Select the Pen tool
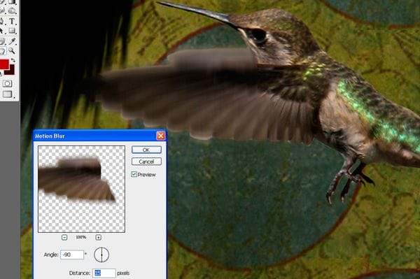 pyautogui.click(x=2, y=22)
